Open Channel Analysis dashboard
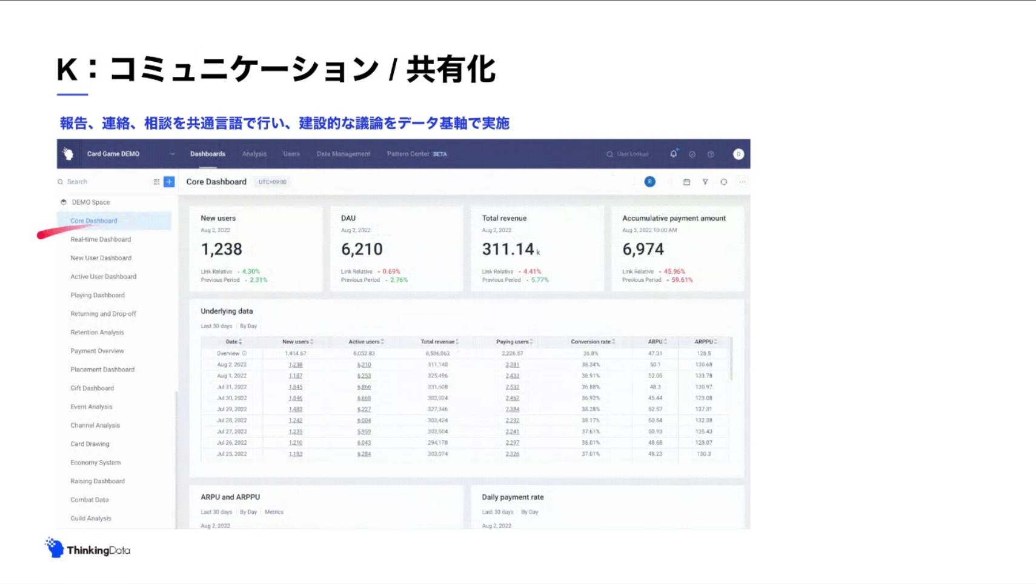 [x=95, y=425]
